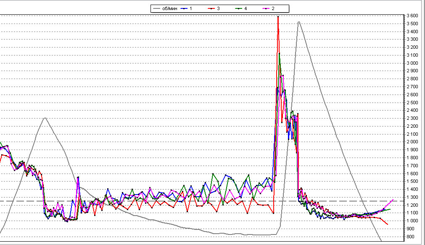Pick the 3 400 axis tick label
The image size is (425, 245).
[x=412, y=32]
